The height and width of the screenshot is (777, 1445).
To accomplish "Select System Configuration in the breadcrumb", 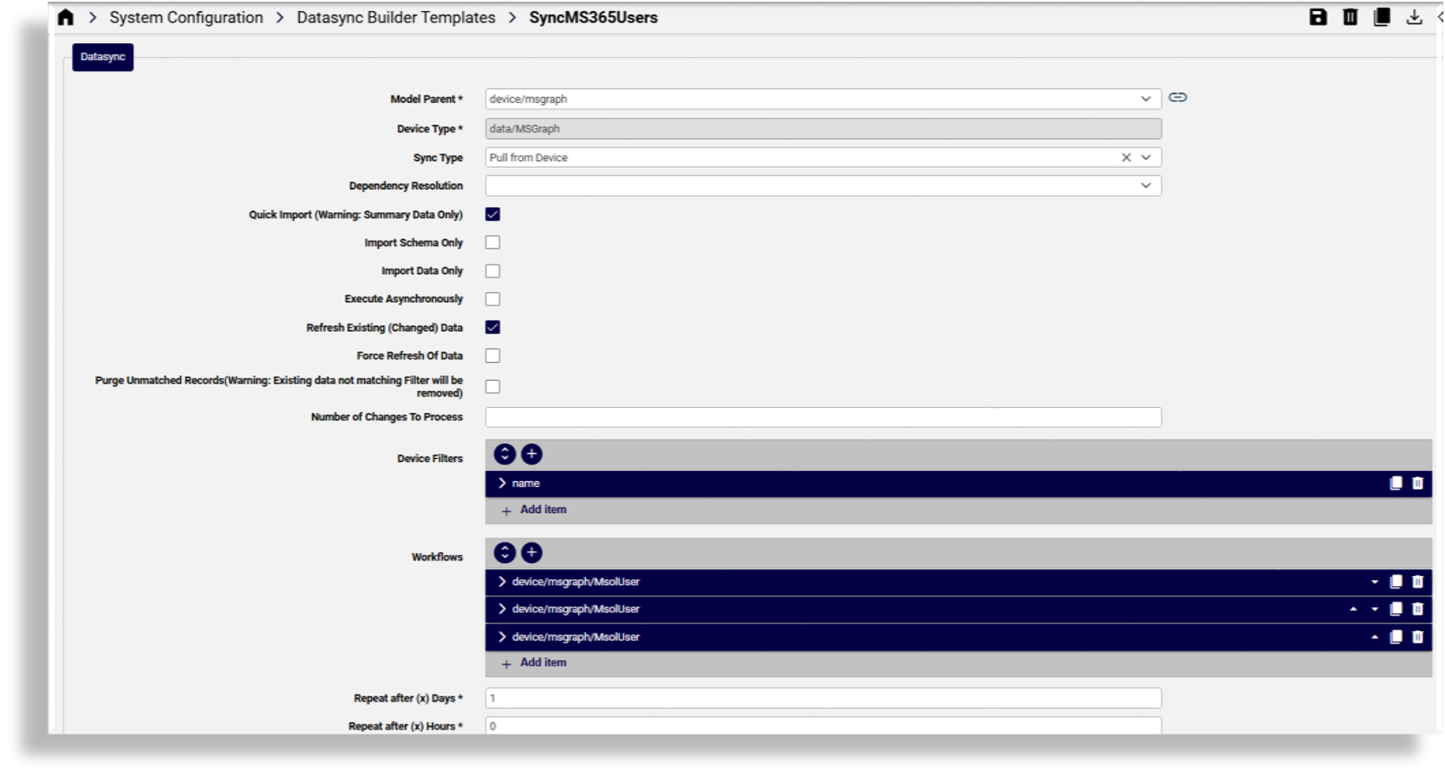I will coord(186,16).
